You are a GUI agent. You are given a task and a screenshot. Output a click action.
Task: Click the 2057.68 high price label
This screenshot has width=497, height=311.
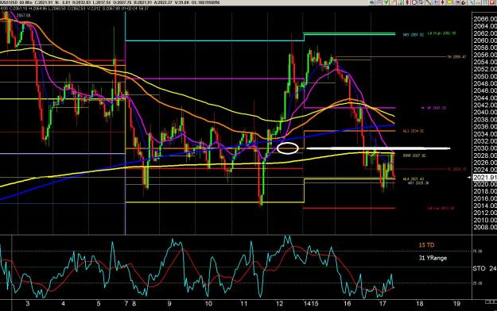[x=23, y=15]
